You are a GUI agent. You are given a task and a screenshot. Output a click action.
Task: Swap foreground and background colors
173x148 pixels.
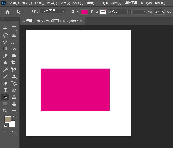click(14, 117)
